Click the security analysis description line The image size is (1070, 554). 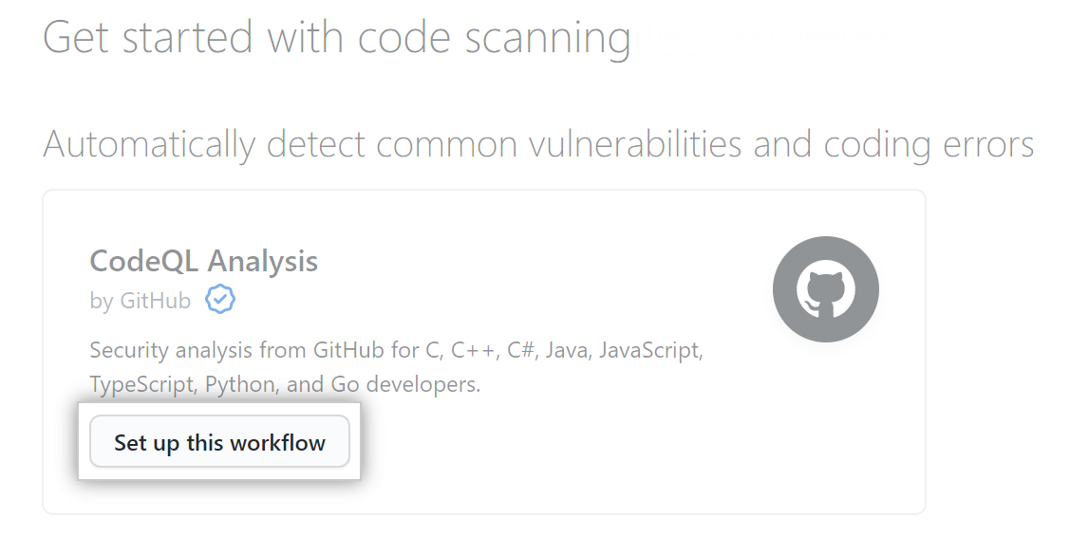[x=396, y=349]
